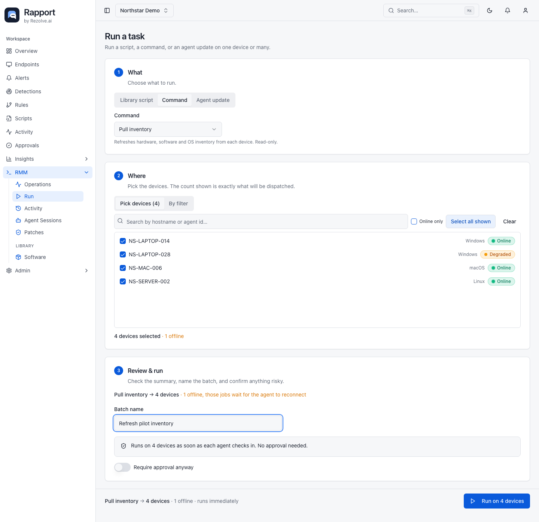This screenshot has height=522, width=539.
Task: Click Run on 4 devices
Action: 497,501
